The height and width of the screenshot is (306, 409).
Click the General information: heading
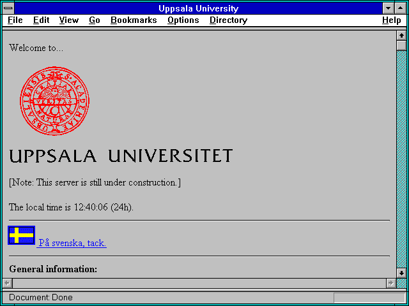(x=53, y=269)
